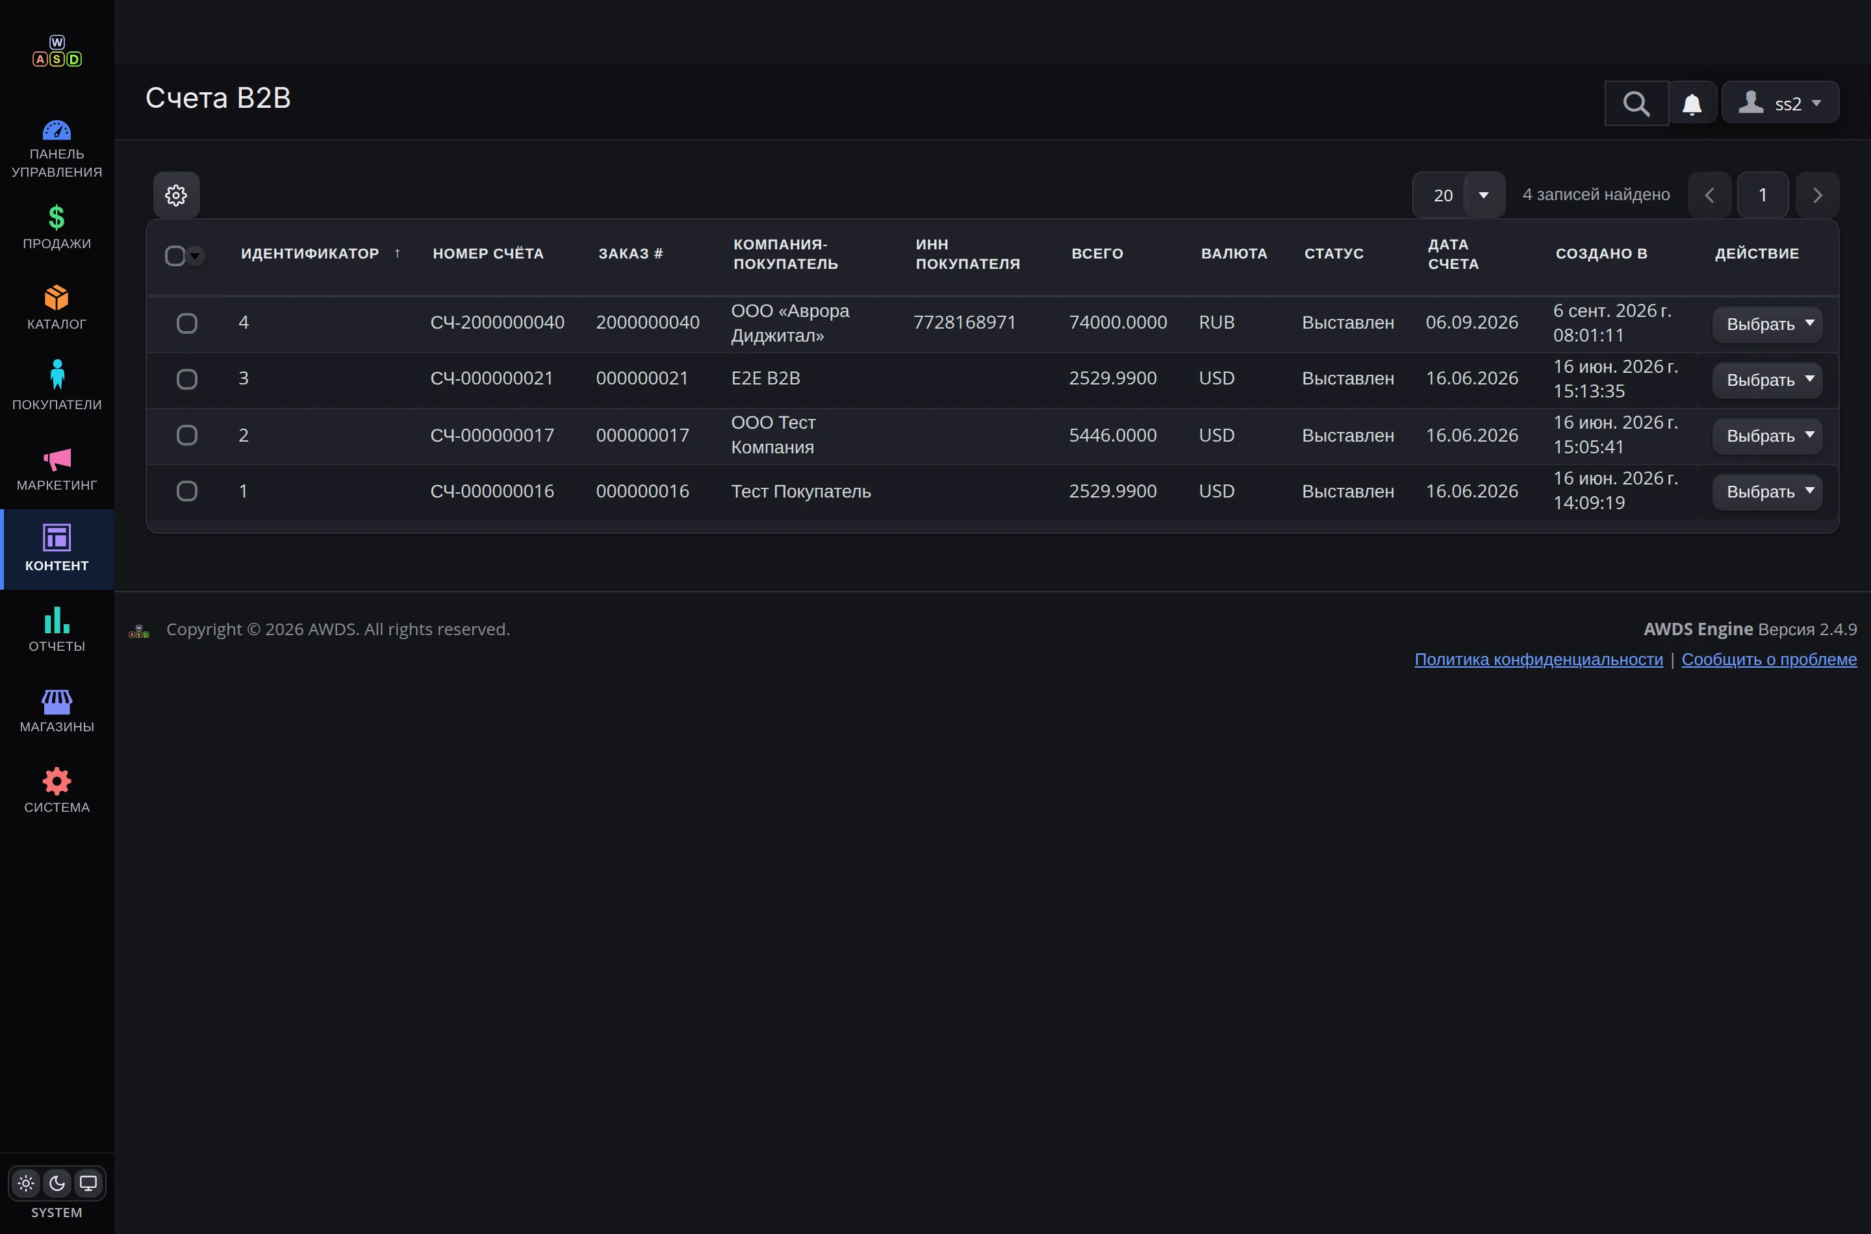Check the row for СЧ-000000017

[x=186, y=435]
